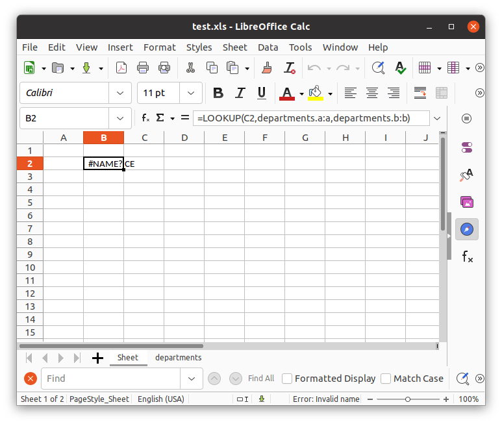
Task: Click the zoom slider handle
Action: [x=408, y=399]
